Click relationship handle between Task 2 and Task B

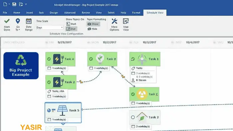coord(81,81)
